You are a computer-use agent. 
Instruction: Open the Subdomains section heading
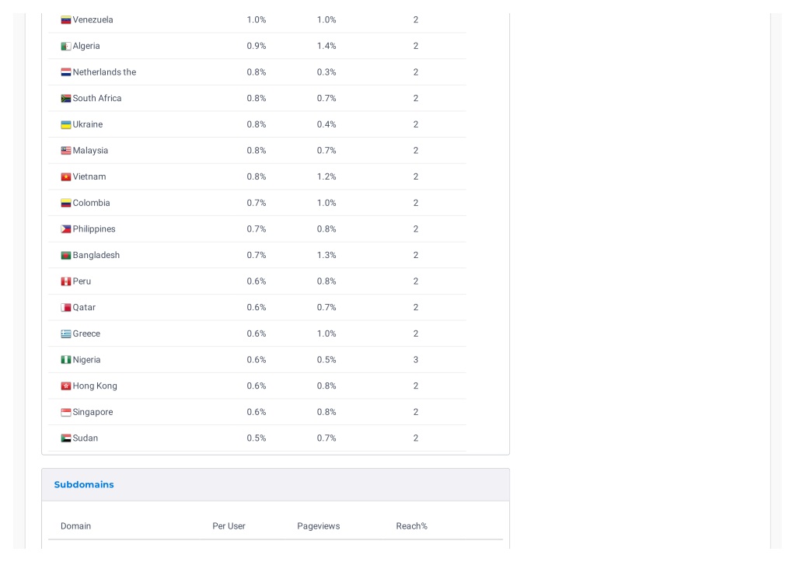pos(84,485)
